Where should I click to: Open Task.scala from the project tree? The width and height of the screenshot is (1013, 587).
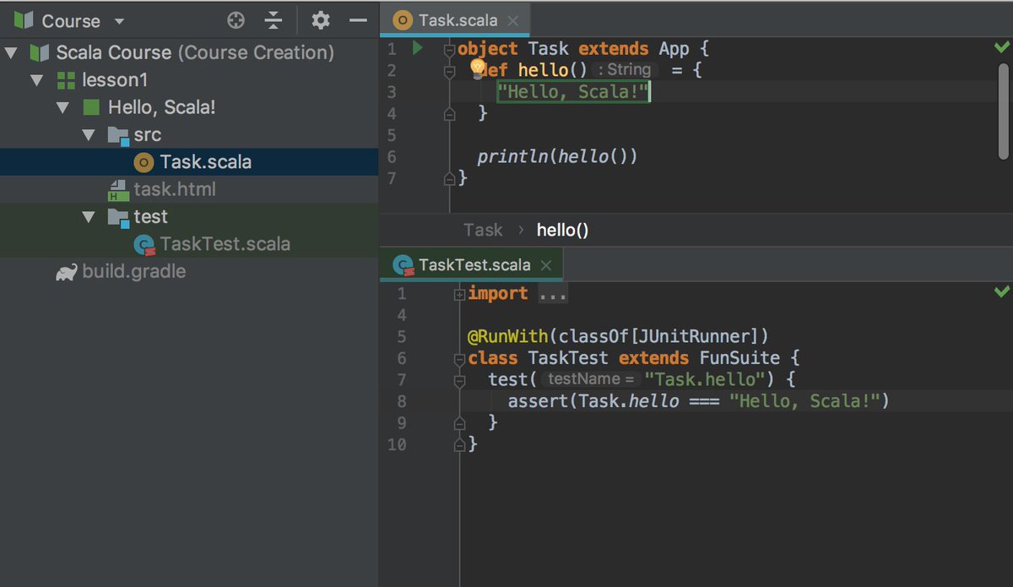tap(205, 161)
